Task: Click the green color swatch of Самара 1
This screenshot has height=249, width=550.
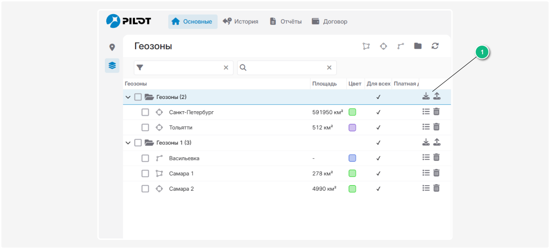Action: tap(352, 173)
